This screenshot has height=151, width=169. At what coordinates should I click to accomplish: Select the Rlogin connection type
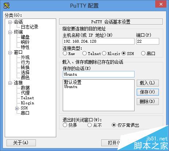tap(104, 53)
